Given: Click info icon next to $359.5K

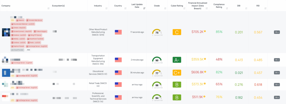Looking at the screenshot, I should (x=205, y=59).
